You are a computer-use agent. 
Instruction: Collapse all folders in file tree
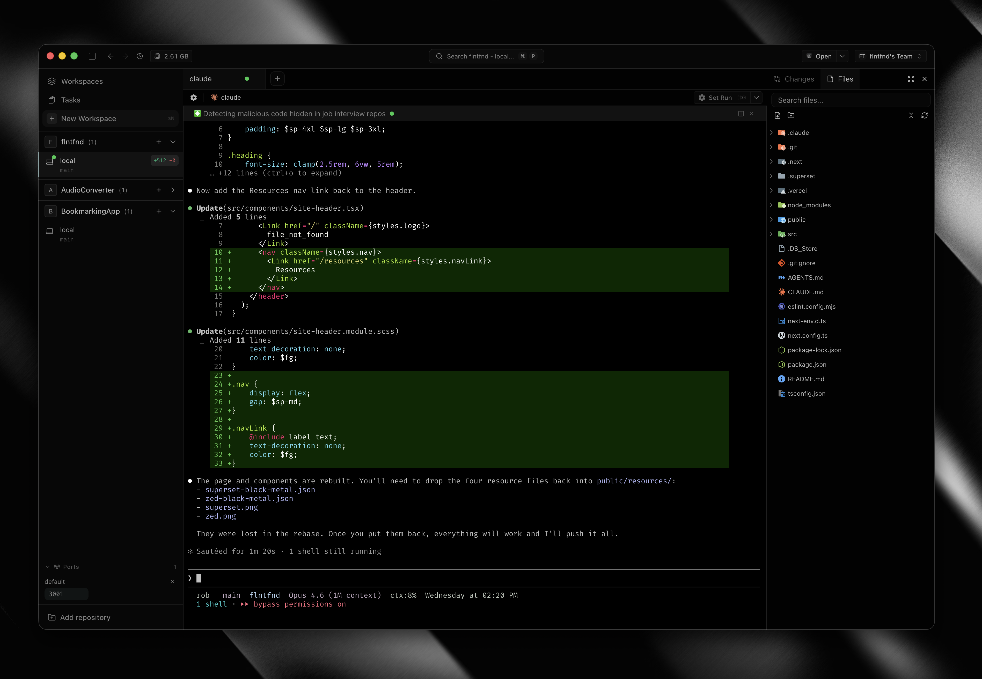click(911, 115)
